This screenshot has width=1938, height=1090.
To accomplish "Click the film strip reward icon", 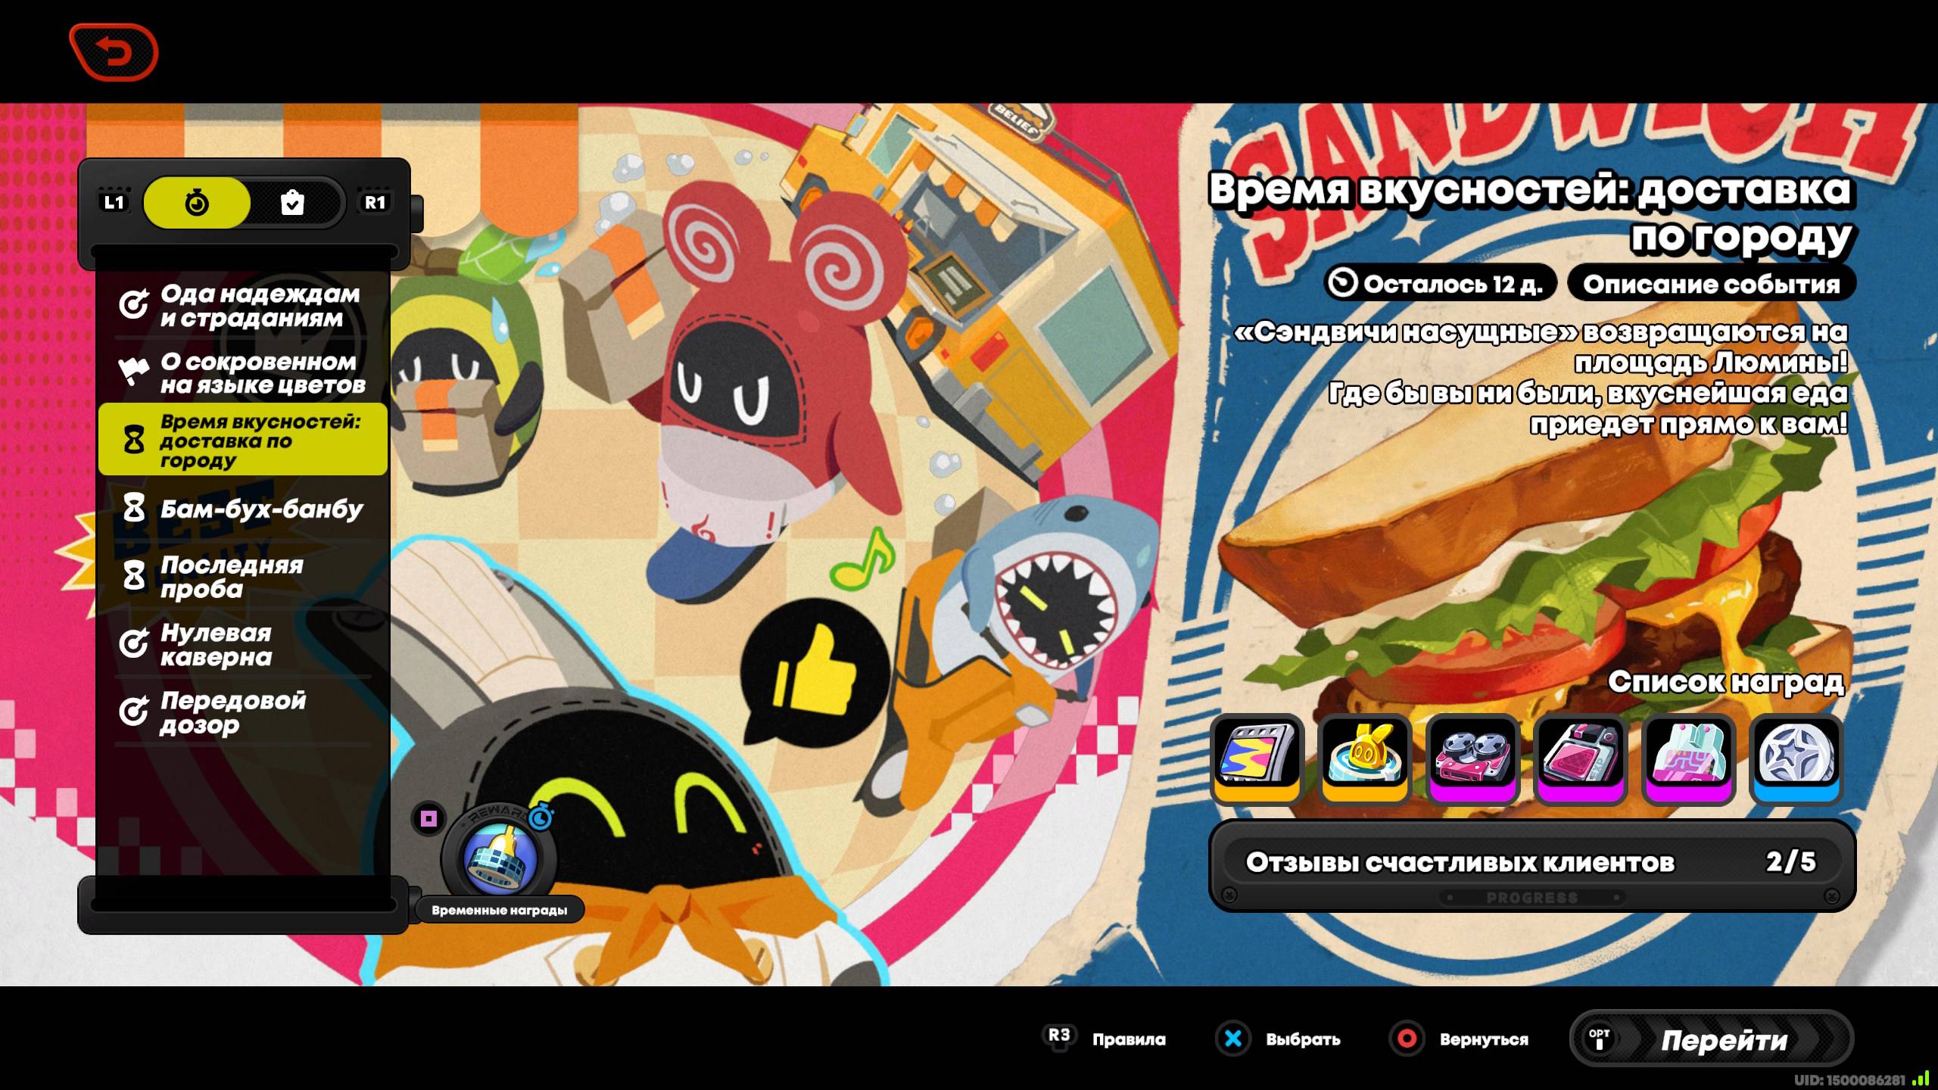I will [x=1257, y=756].
